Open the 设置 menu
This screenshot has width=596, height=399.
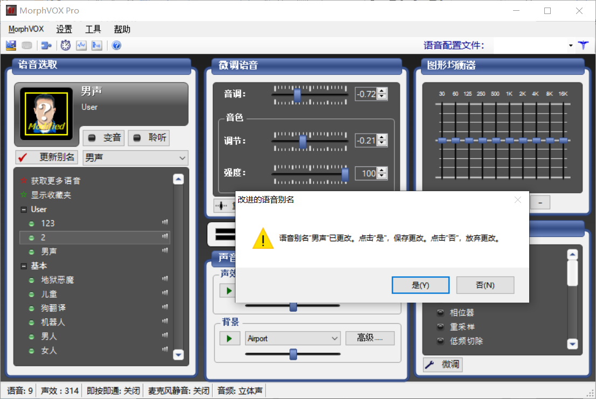coord(64,29)
